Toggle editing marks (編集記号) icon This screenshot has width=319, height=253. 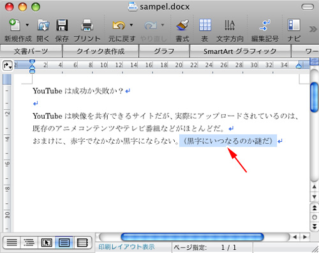pyautogui.click(x=265, y=25)
